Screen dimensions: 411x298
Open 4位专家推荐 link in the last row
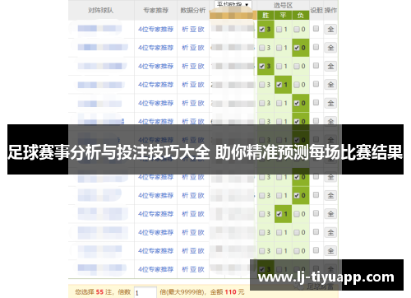155,269
